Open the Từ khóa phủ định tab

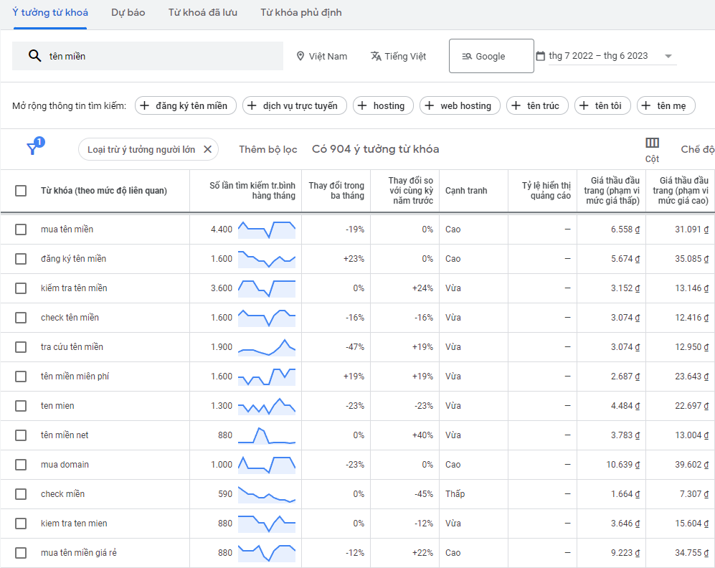pos(300,13)
